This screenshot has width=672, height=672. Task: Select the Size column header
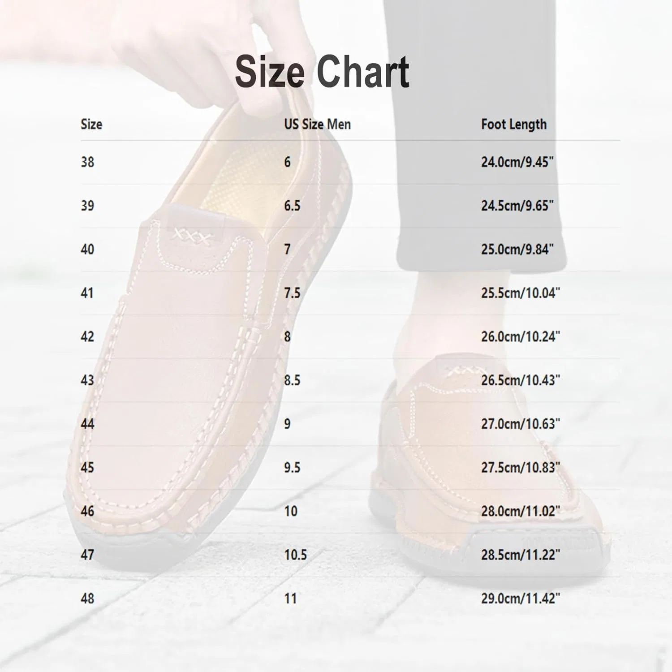coord(91,124)
